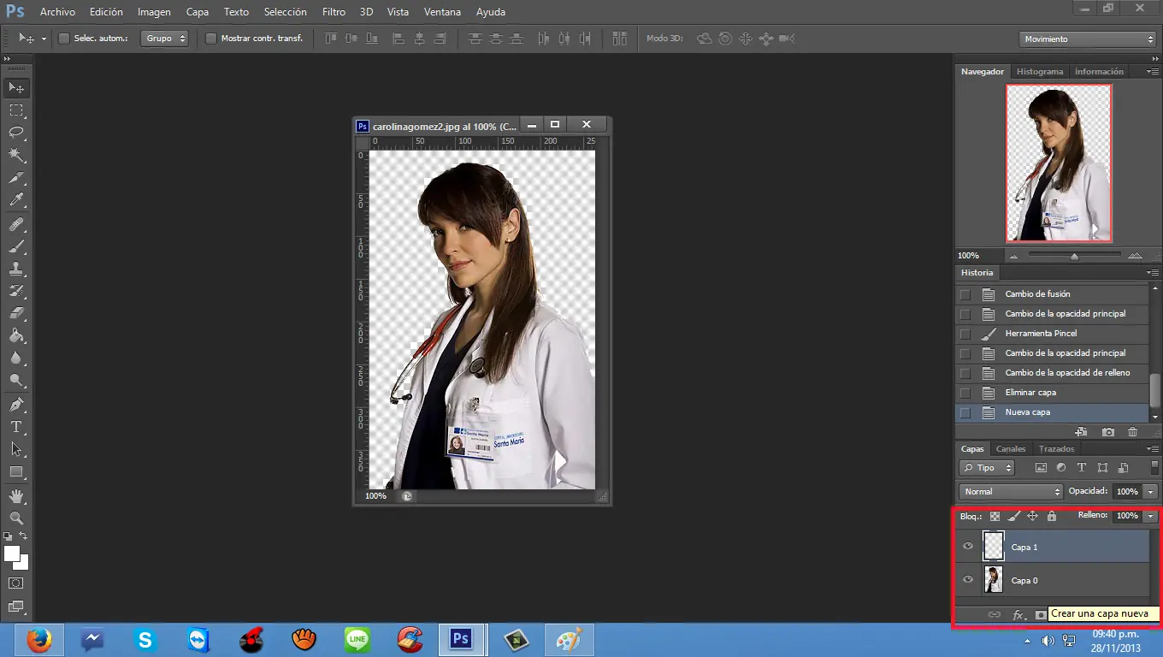This screenshot has height=657, width=1163.
Task: Click the foreground color swatch
Action: (11, 553)
